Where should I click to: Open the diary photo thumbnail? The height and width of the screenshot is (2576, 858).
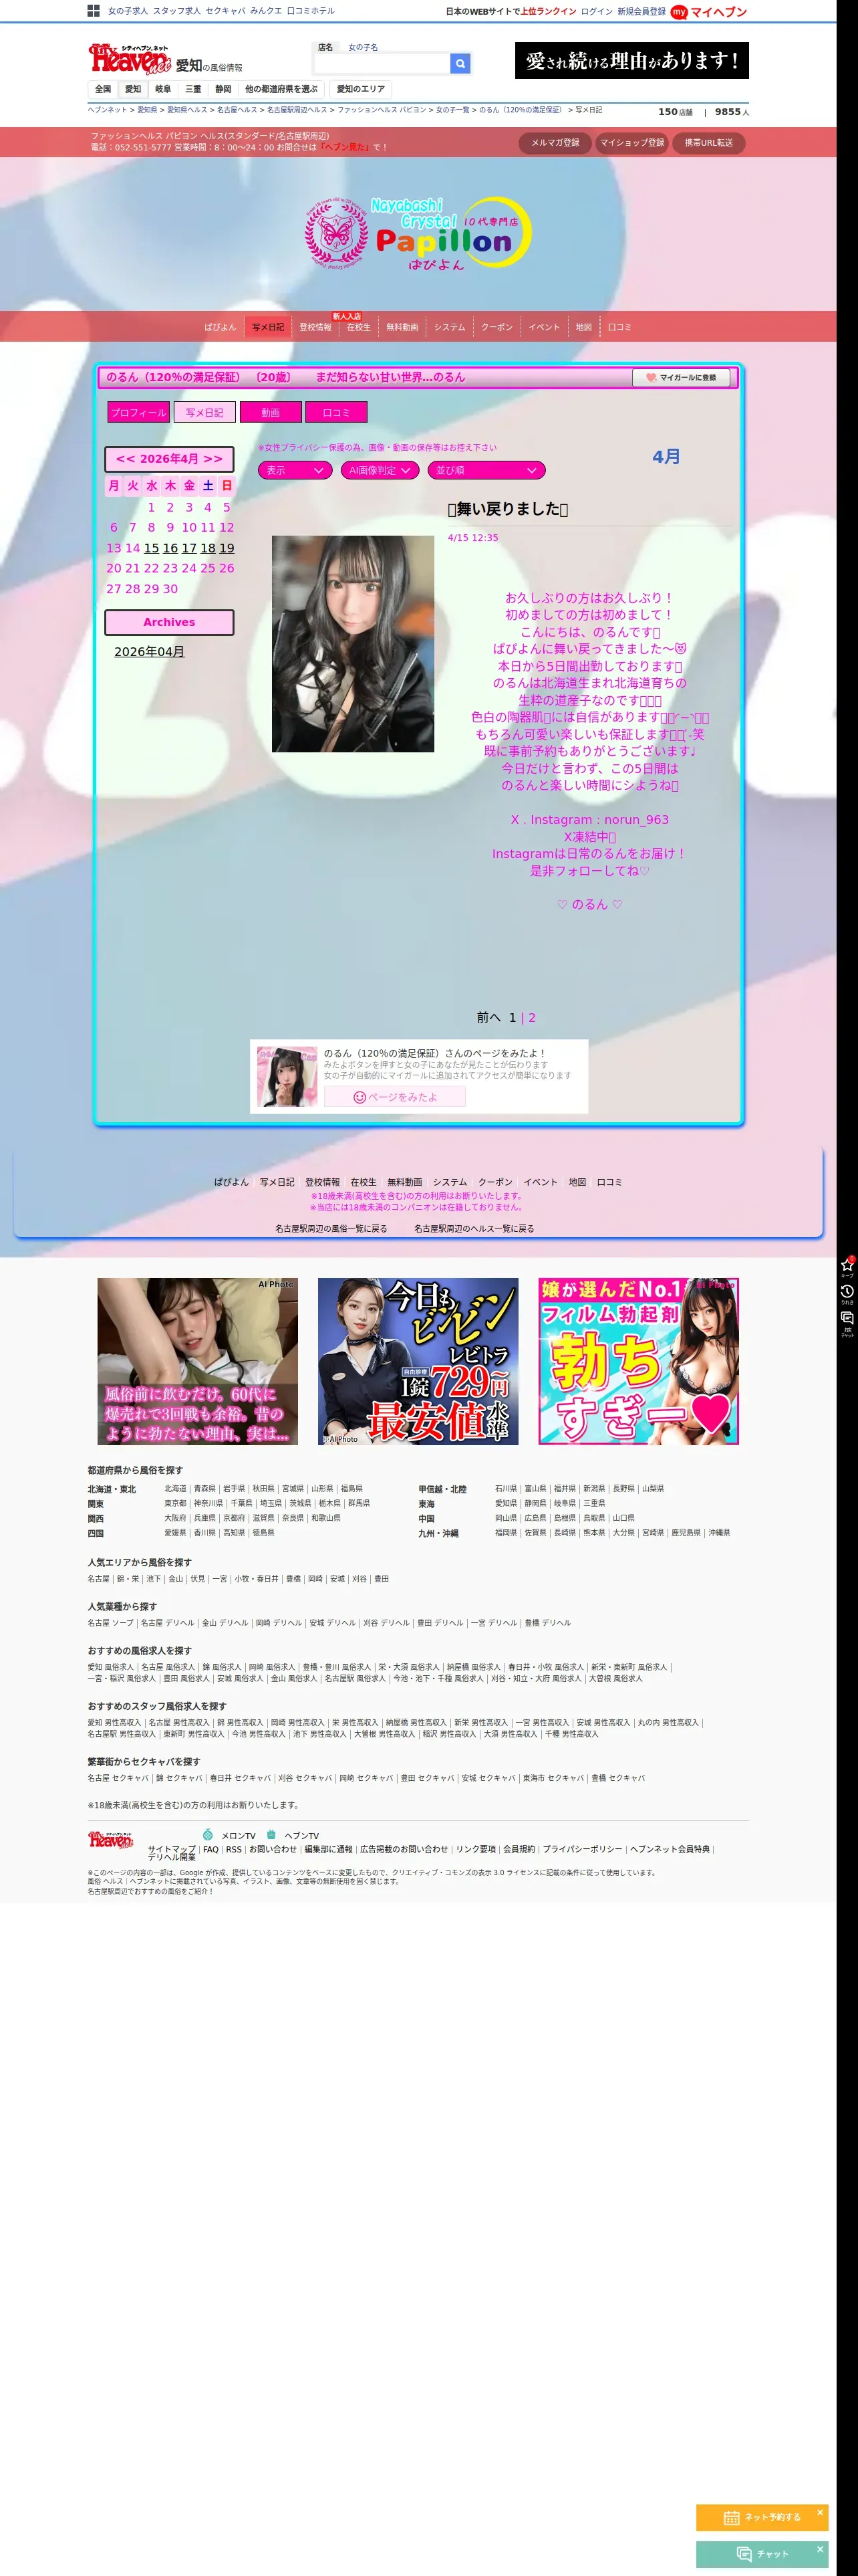click(x=353, y=644)
